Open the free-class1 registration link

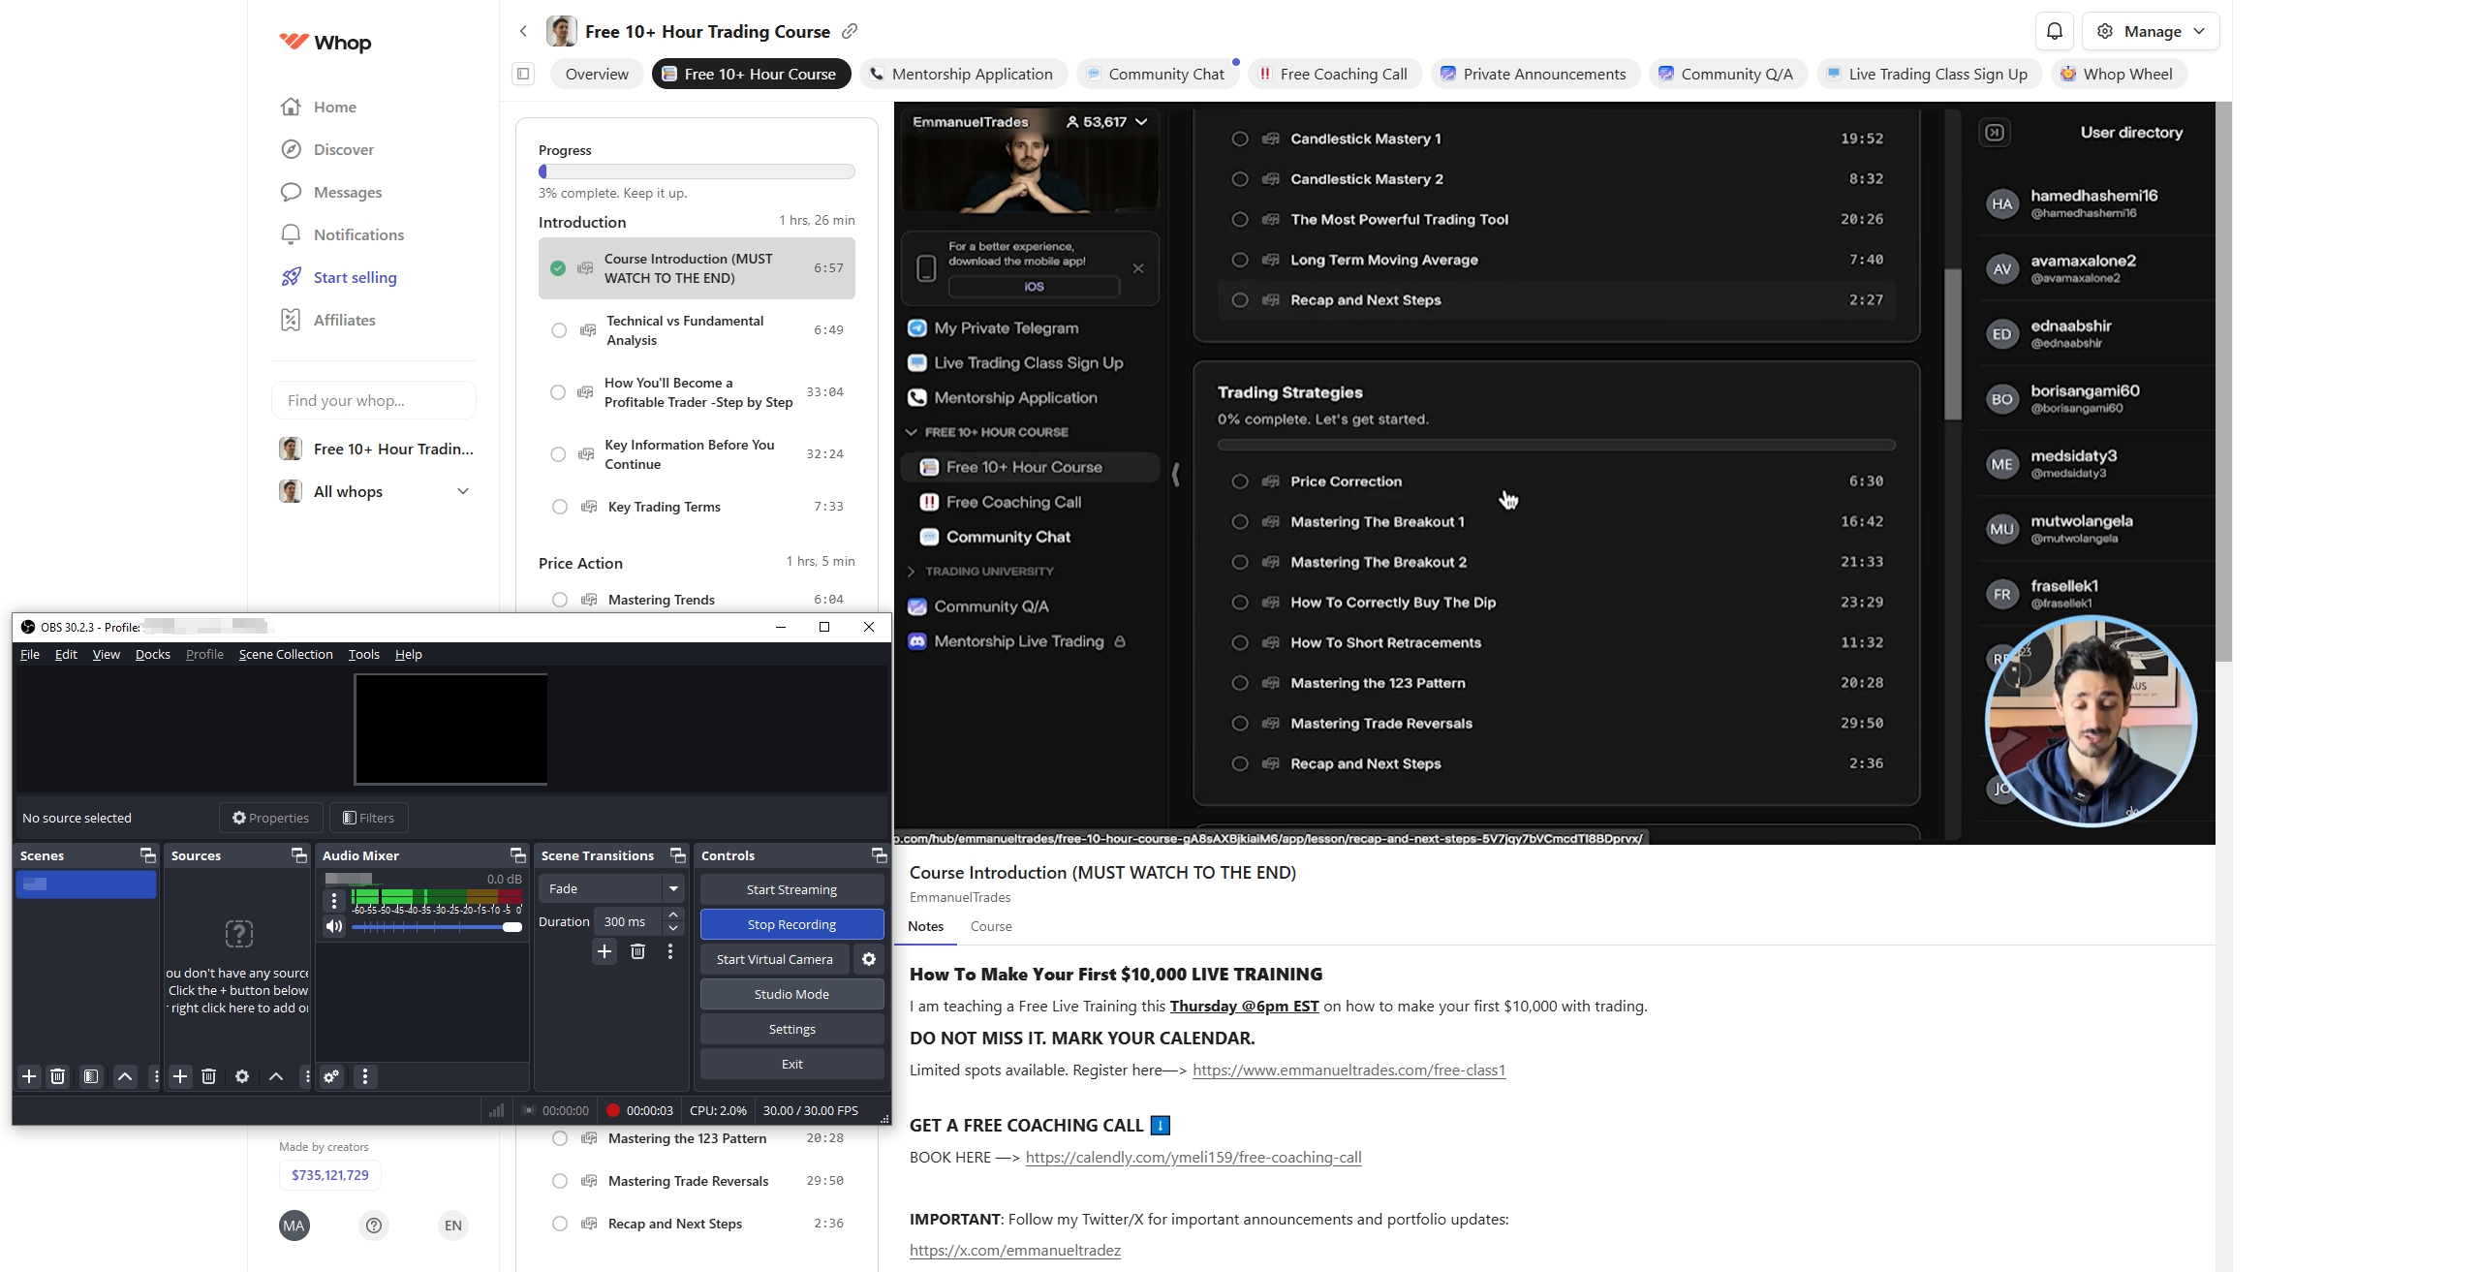point(1348,1070)
